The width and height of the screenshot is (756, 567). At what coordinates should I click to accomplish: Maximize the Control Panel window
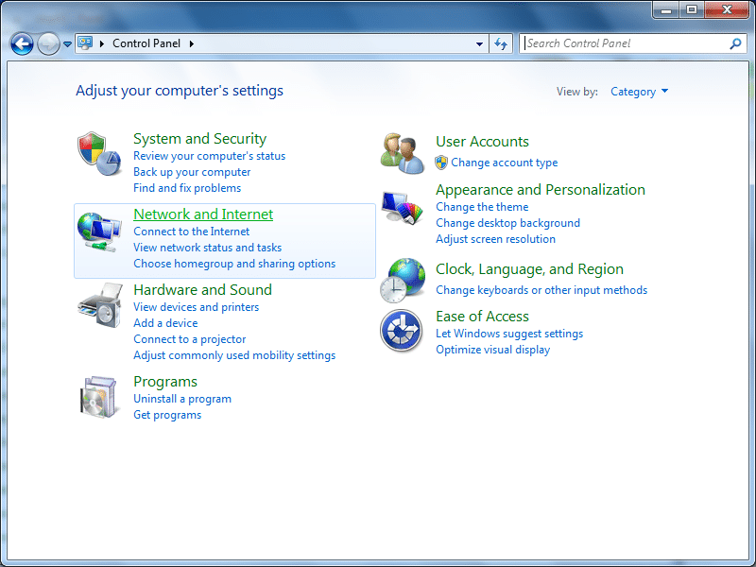tap(692, 9)
